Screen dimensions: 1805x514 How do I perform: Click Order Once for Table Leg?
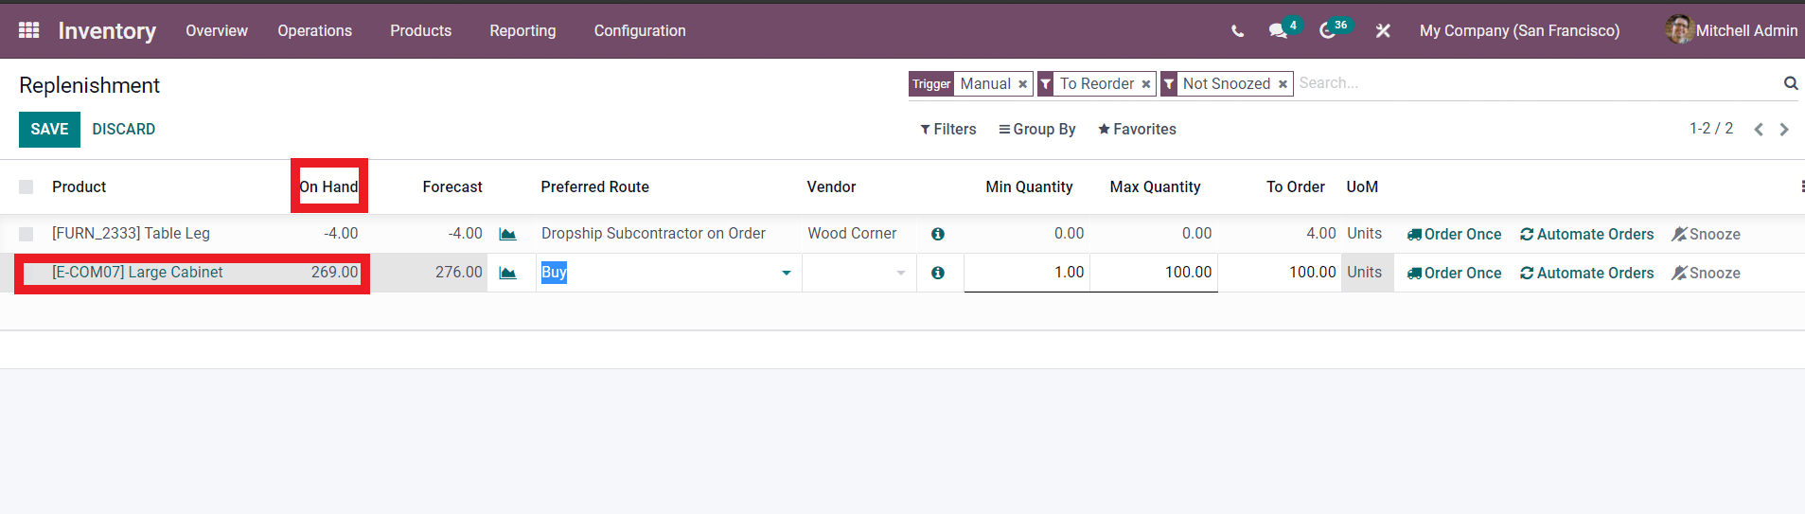1454,234
